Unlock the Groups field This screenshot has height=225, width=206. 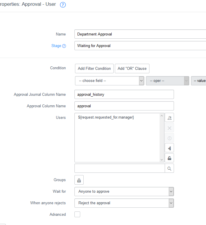pos(79,180)
